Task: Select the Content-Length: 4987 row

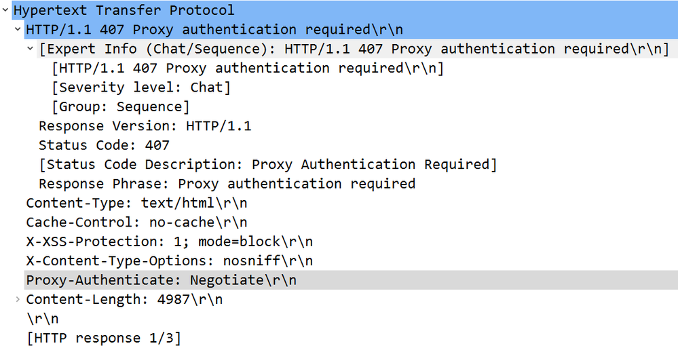Action: tap(124, 299)
